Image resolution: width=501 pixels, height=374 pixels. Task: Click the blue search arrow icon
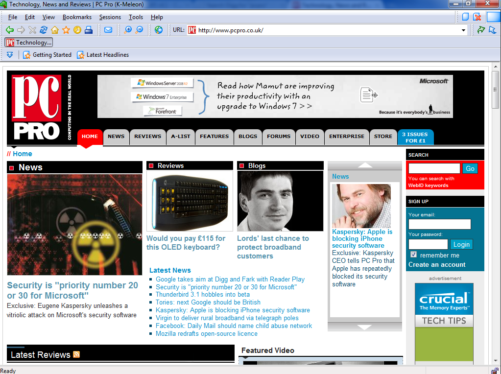(492, 30)
